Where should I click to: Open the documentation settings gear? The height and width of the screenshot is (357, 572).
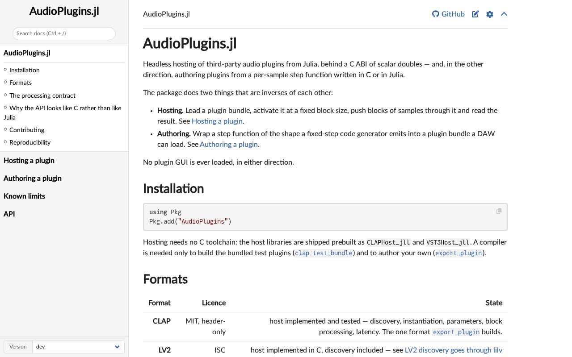pos(490,14)
